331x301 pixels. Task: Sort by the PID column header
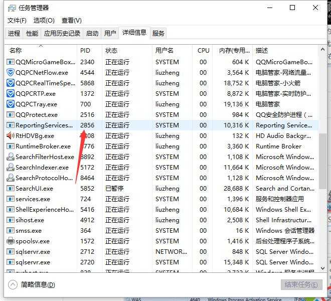coord(89,51)
